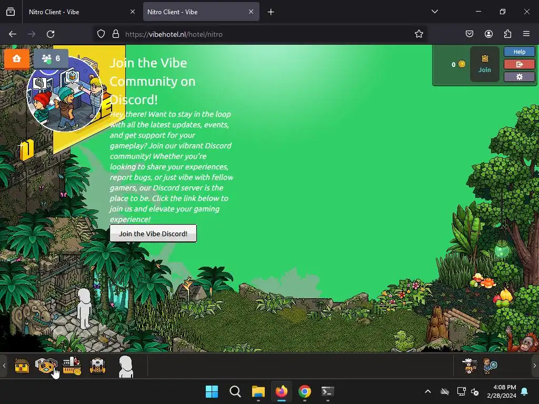539x404 pixels.
Task: Click the gold coin credits icon
Action: (x=462, y=64)
